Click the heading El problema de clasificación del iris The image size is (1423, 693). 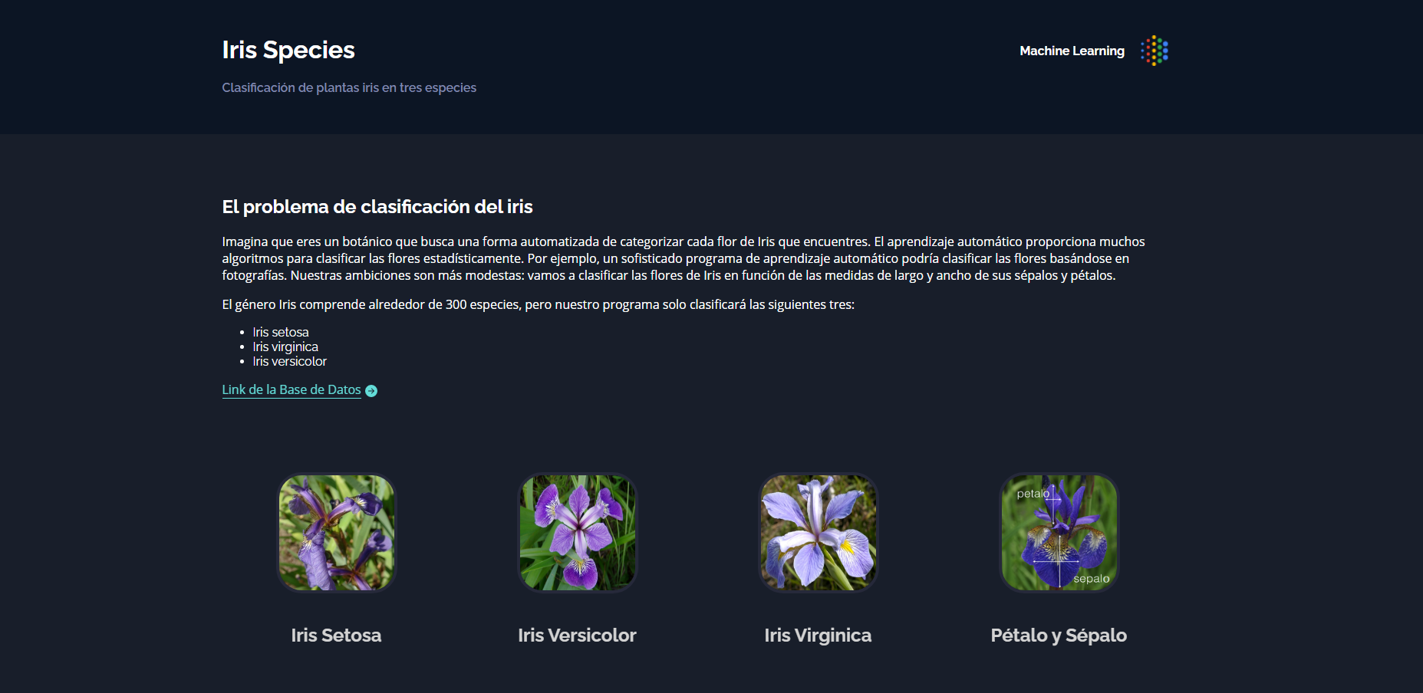point(377,206)
